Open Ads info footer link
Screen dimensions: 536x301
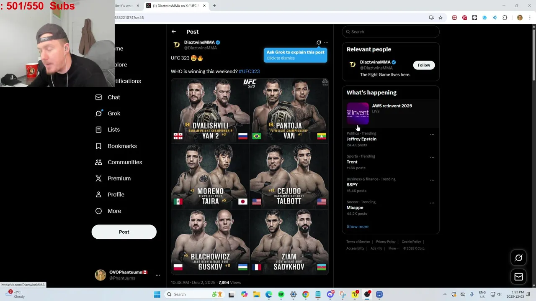point(376,248)
